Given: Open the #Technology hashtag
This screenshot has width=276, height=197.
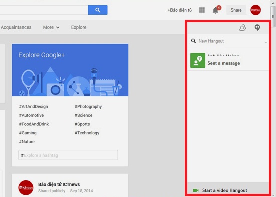Looking at the screenshot, I should [87, 133].
